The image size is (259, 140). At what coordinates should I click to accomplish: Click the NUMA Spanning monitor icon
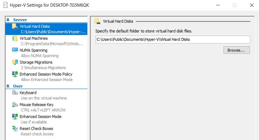pos(15,50)
